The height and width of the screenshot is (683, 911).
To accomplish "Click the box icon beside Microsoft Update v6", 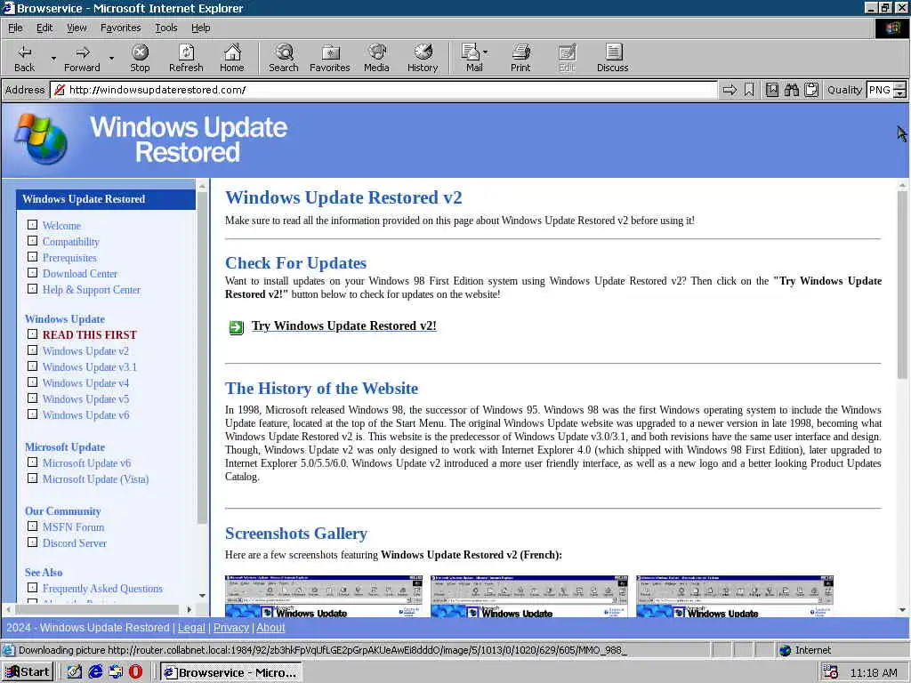I will click(33, 462).
